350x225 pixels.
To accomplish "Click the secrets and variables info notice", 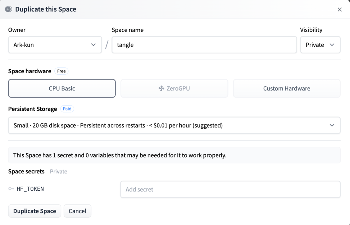I will click(174, 155).
